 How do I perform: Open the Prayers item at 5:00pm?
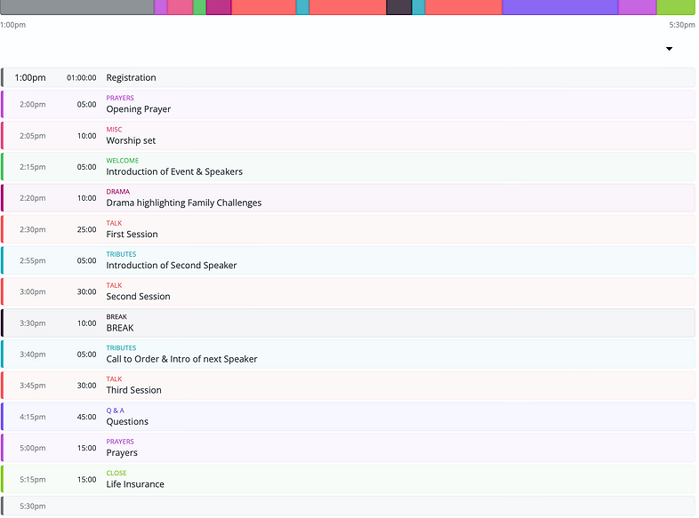tap(122, 453)
